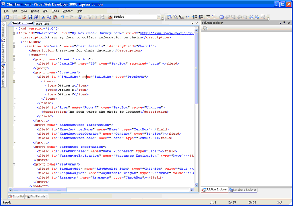293x206 pixels.
Task: Click the Navigate Backward toolbar icon
Action: (x=80, y=17)
